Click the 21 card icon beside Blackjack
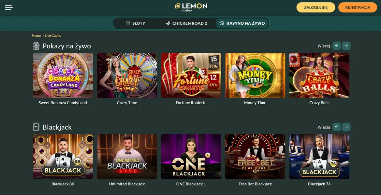 click(x=36, y=127)
